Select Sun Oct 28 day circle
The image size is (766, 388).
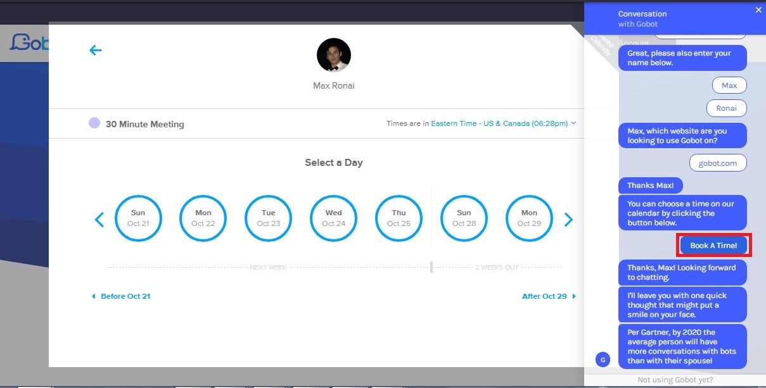tap(464, 218)
